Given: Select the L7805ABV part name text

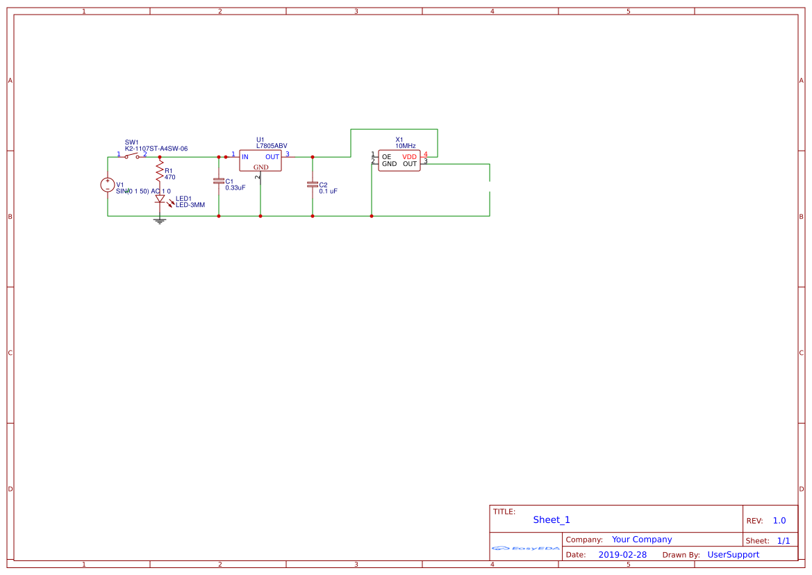Looking at the screenshot, I should [272, 146].
